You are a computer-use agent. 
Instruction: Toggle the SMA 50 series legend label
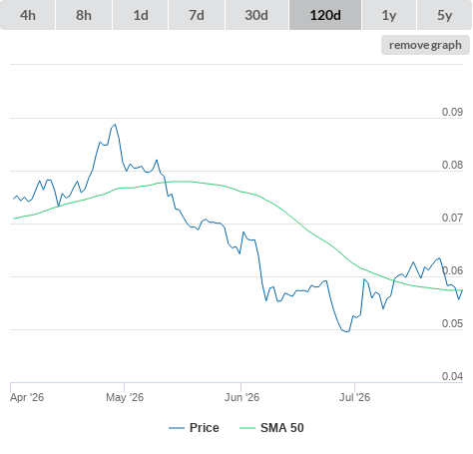282,428
